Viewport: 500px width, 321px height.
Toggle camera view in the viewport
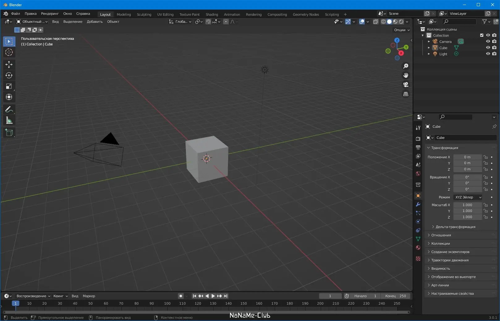(406, 85)
